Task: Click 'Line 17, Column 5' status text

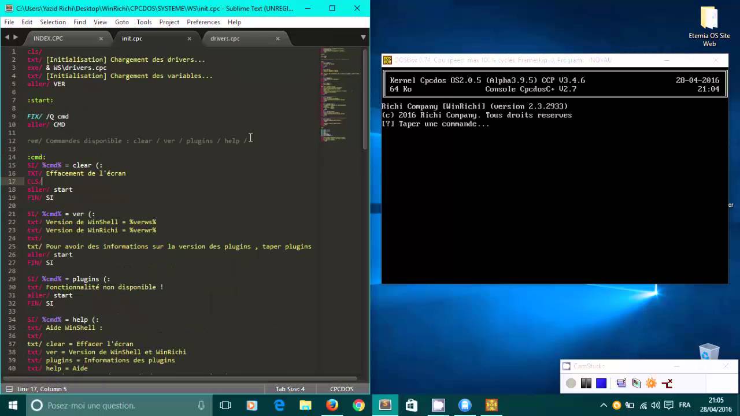Action: tap(42, 389)
